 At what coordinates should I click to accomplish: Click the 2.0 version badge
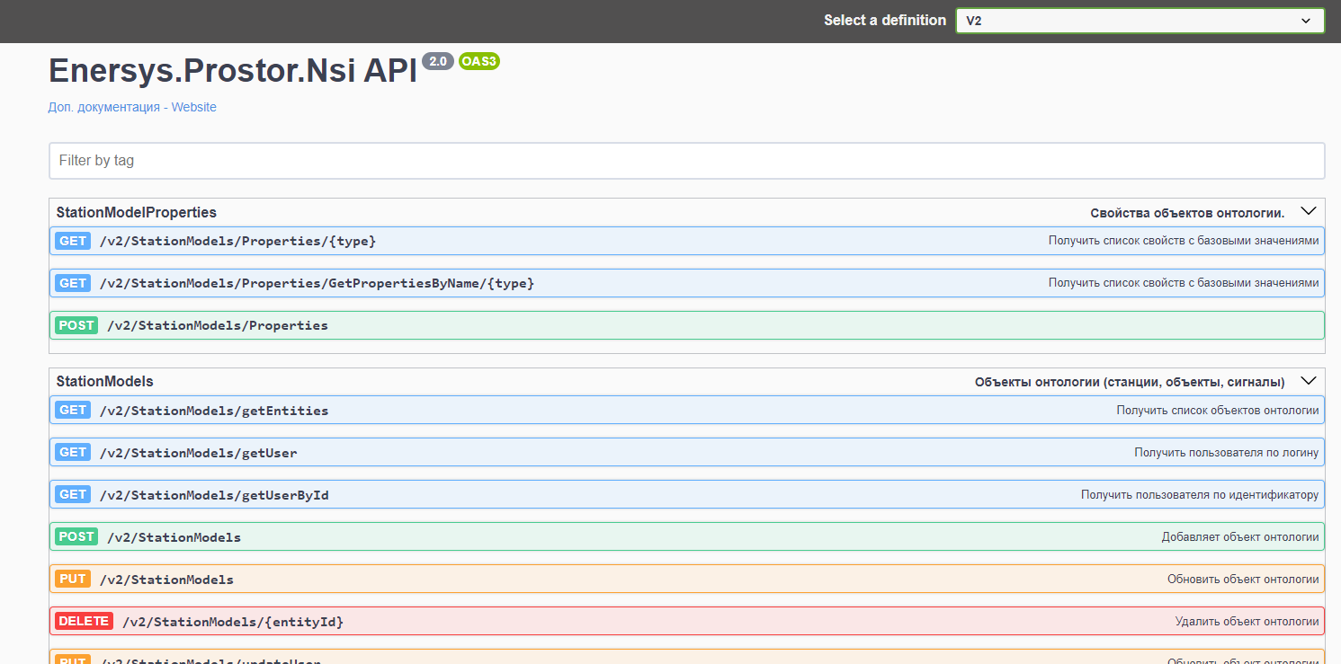[x=438, y=61]
